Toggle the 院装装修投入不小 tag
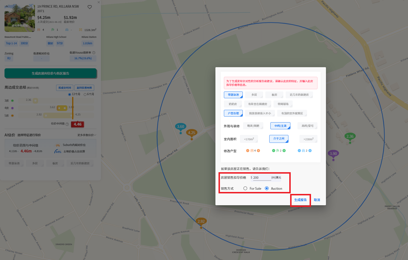408x260 pixels. [260, 113]
